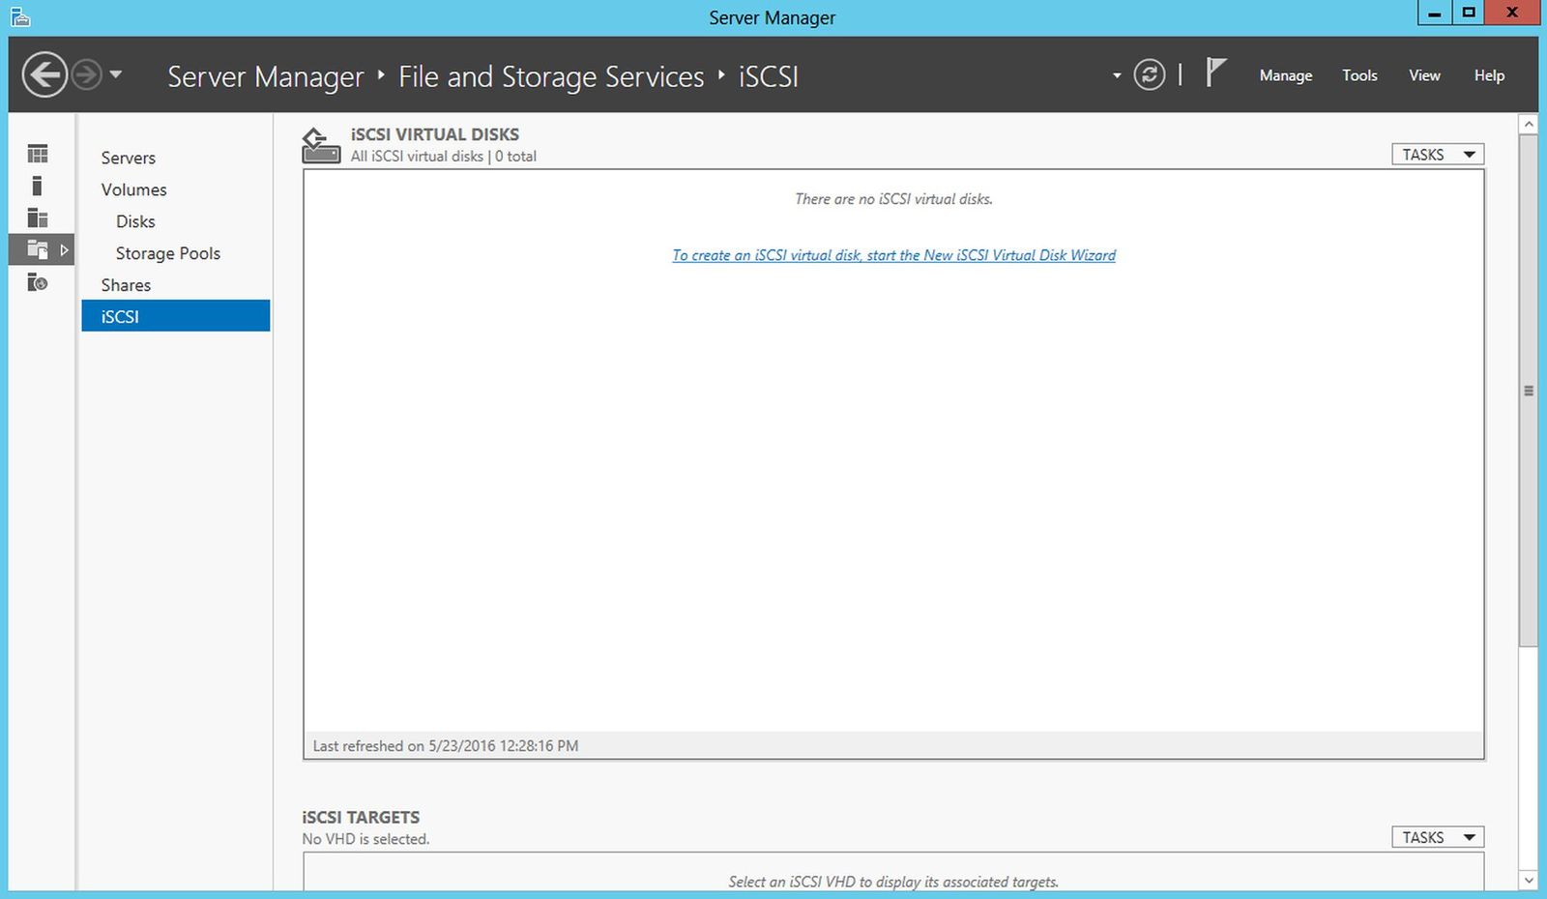Open the TASKS dropdown for iSCSI Virtual Disks
This screenshot has height=899, width=1547.
tap(1438, 155)
